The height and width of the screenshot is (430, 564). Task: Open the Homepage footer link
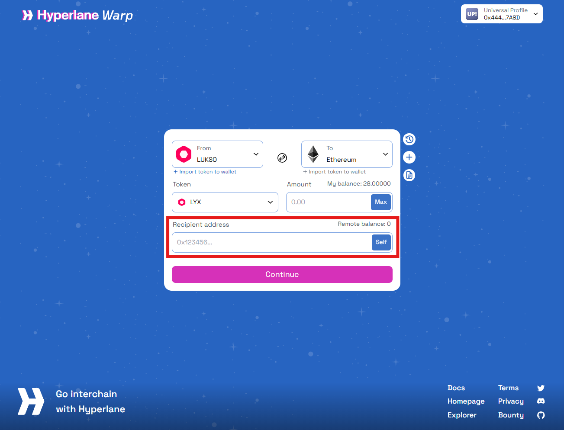click(x=466, y=401)
